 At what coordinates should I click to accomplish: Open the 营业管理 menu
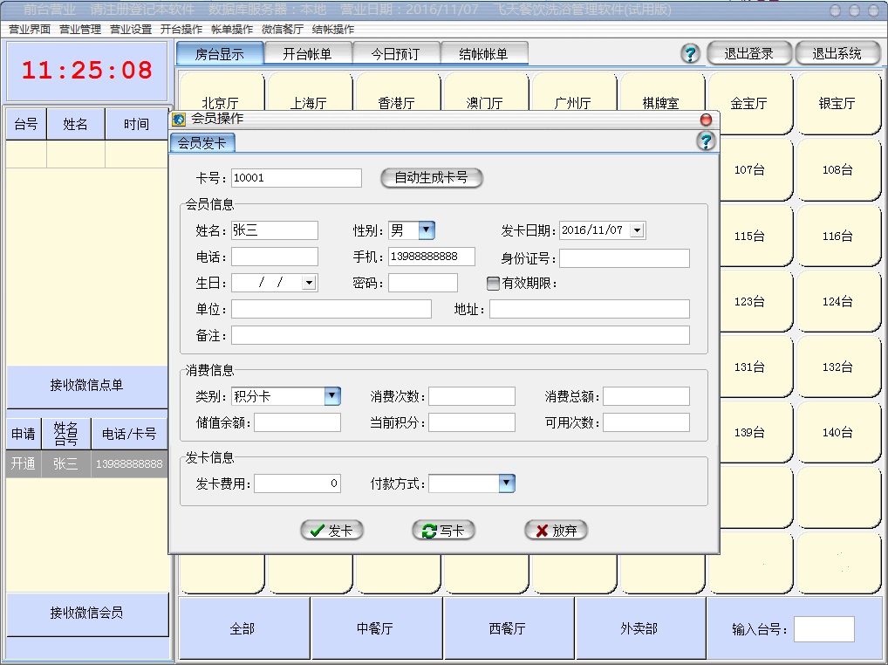pyautogui.click(x=80, y=29)
